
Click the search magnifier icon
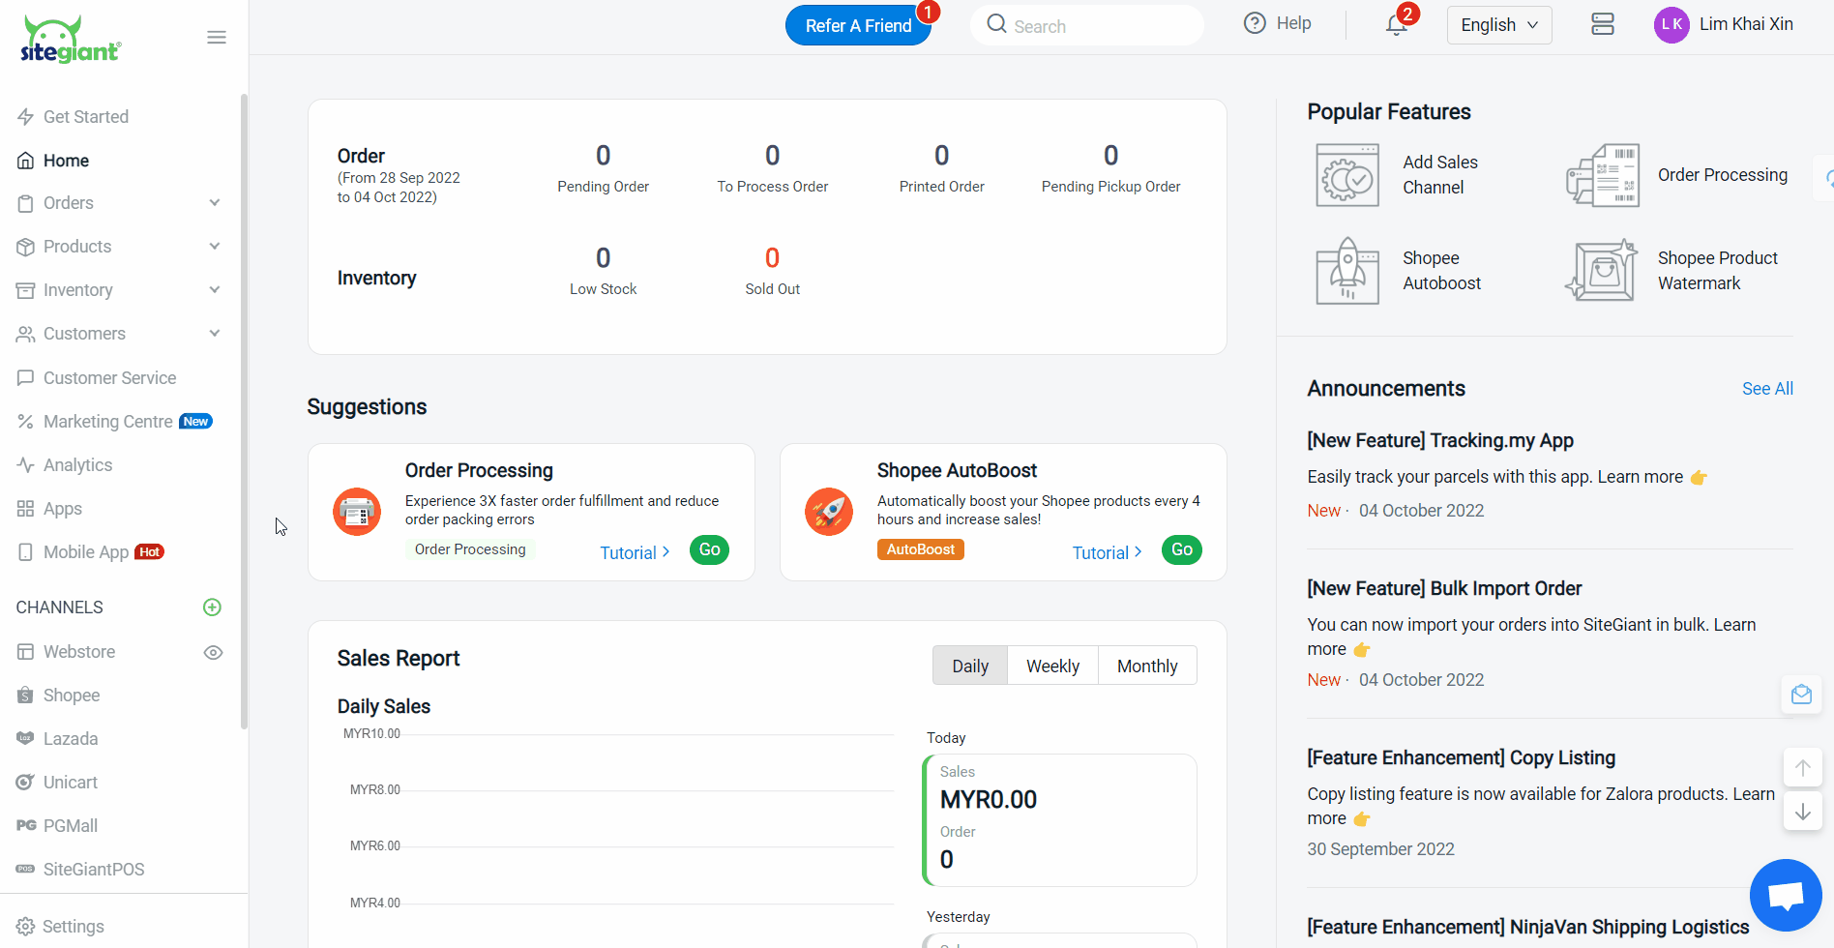point(996,23)
